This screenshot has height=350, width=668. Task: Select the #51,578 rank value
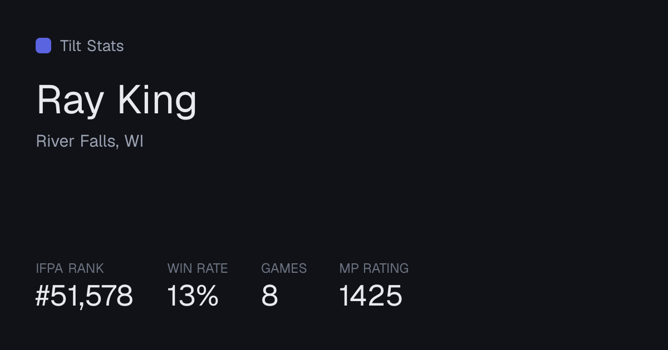point(84,296)
